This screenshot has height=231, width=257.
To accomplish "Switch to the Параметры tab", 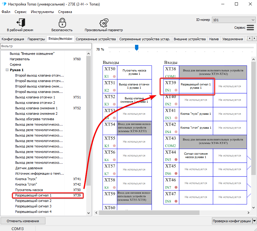I will [36, 39].
